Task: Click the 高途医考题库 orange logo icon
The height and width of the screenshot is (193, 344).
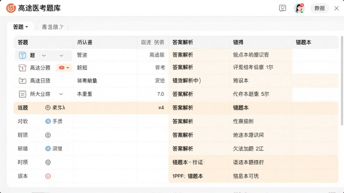Action: pos(11,8)
